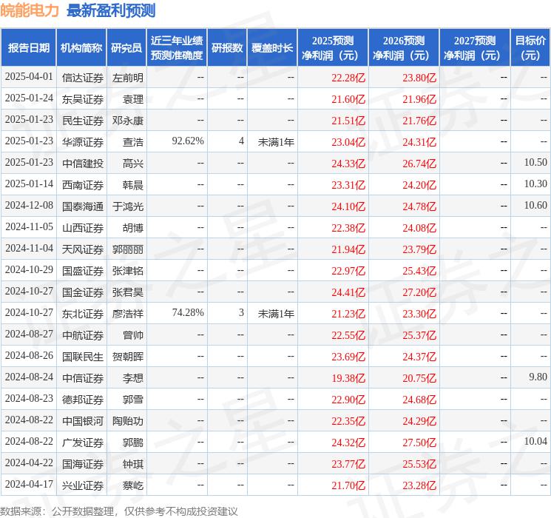Click 未满1年 in 华源证券 row
Image resolution: width=551 pixels, height=518 pixels.
276,142
